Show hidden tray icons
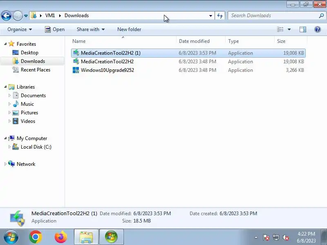Screen dimensions: 327x245 (256, 237)
